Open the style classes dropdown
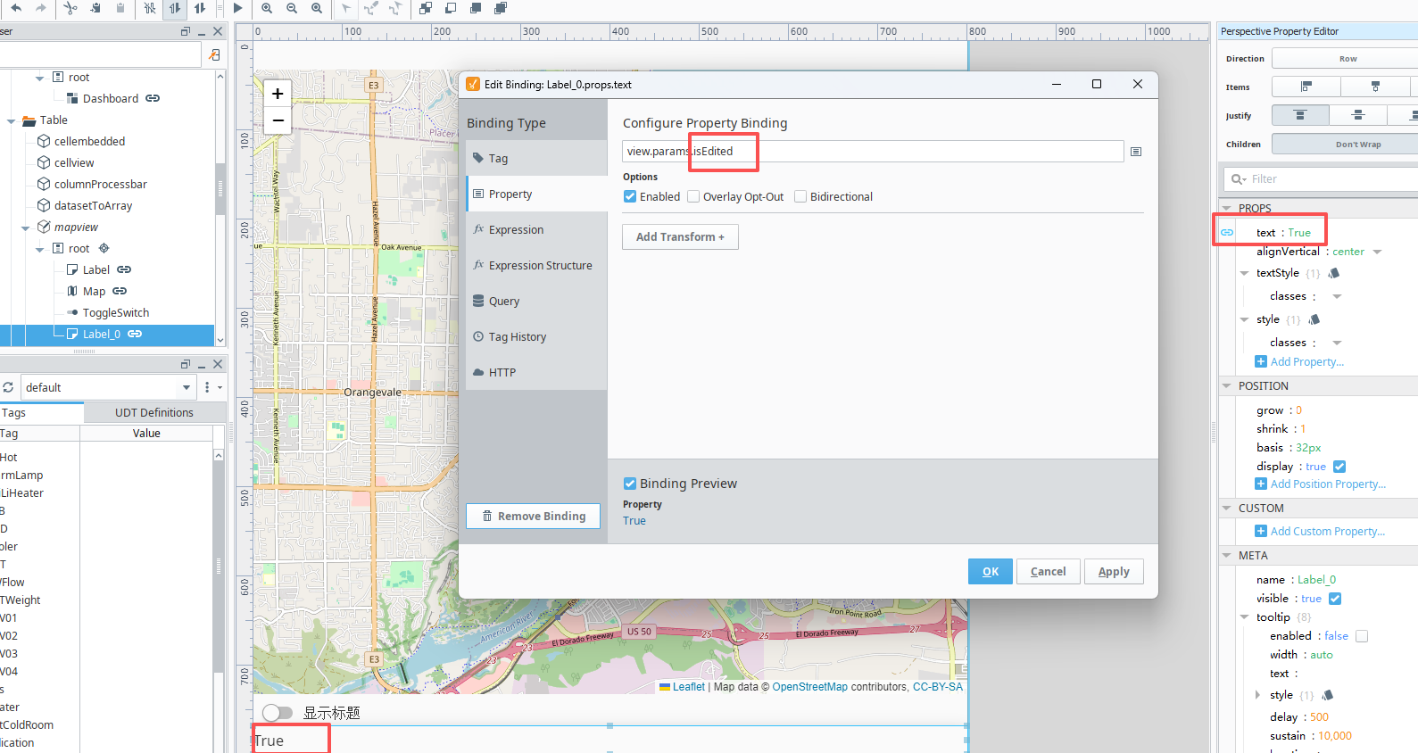This screenshot has height=753, width=1418. (x=1337, y=343)
